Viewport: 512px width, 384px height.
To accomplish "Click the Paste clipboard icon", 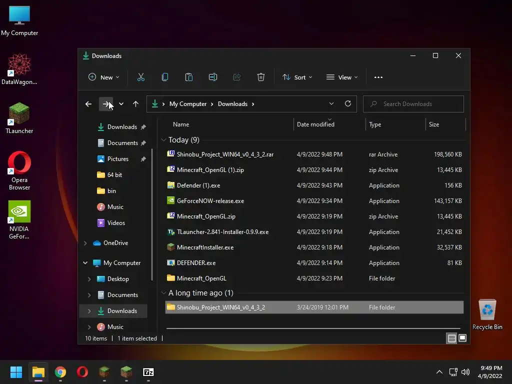I will (188, 77).
